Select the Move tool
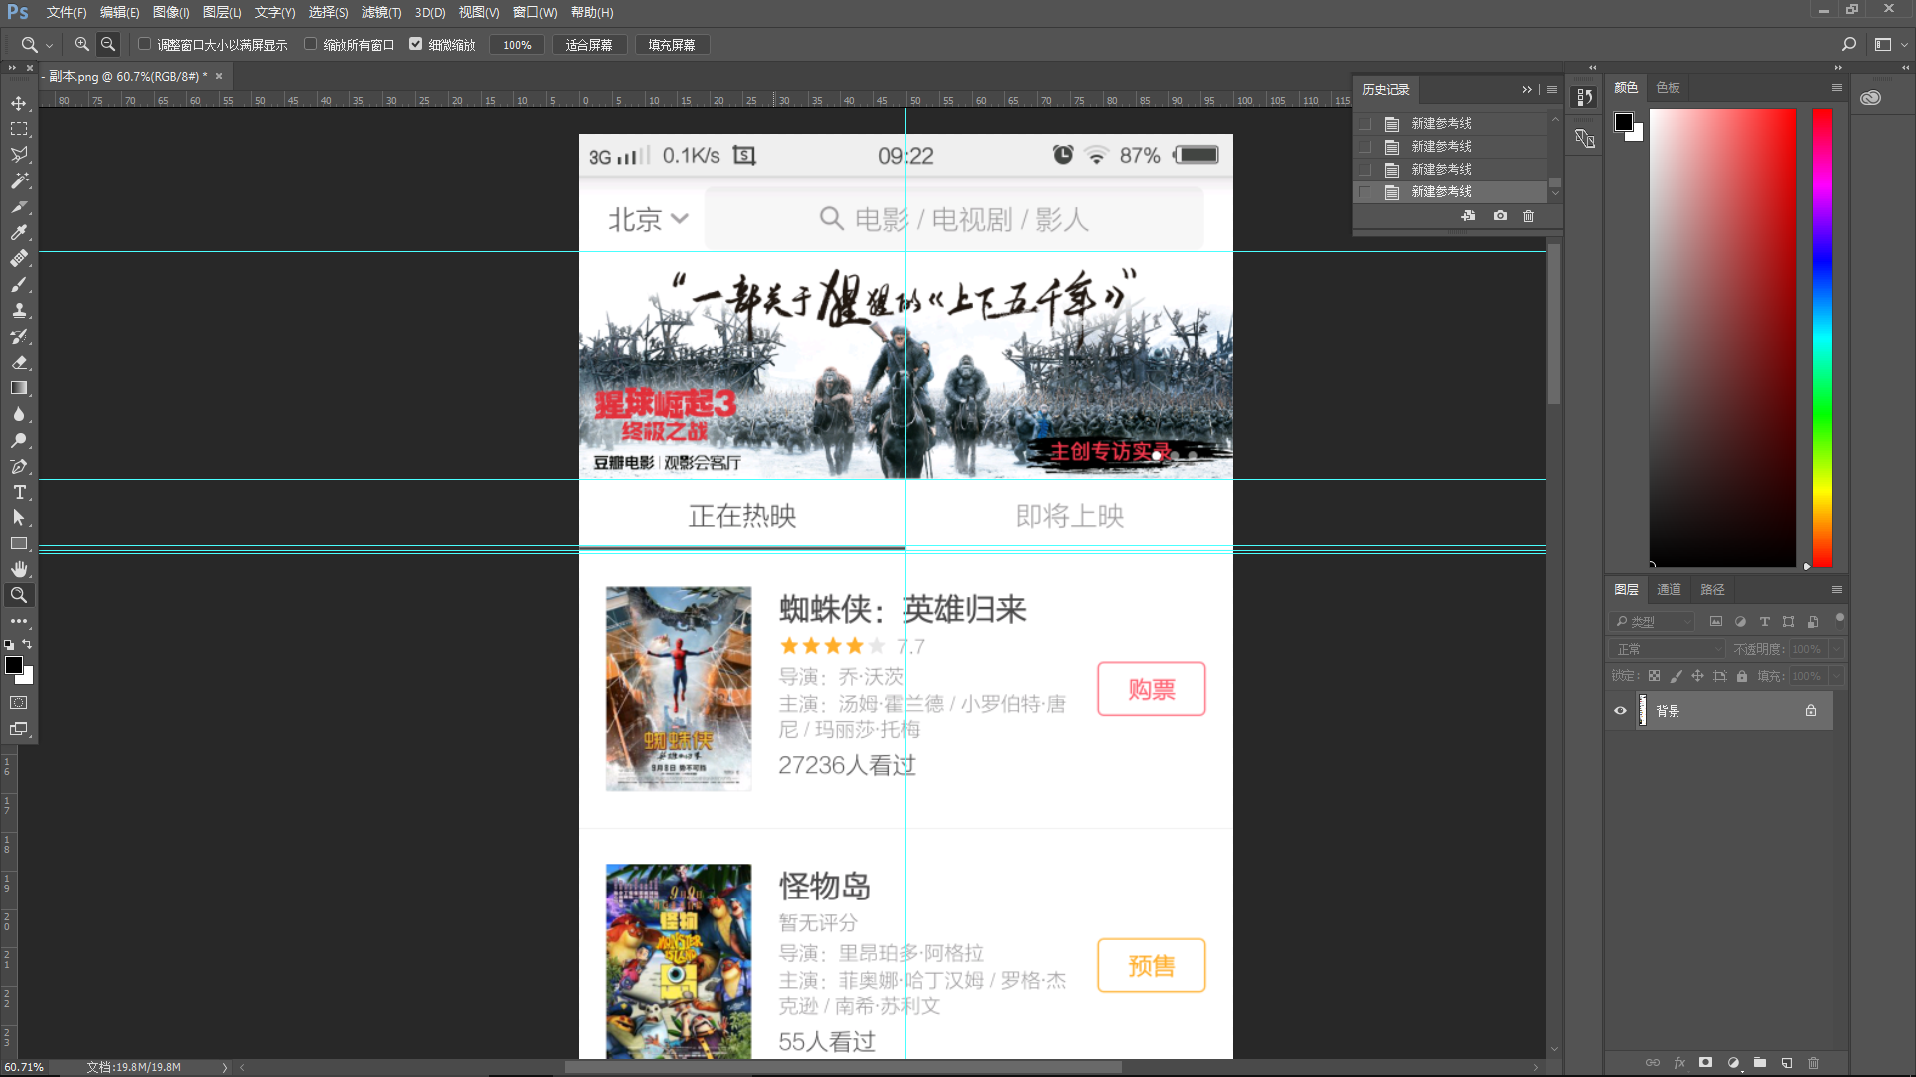The height and width of the screenshot is (1077, 1916). 19,103
